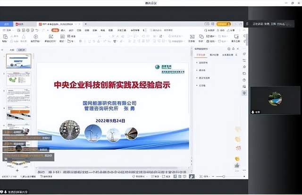Expand quick access toolbar customization arrow
Screen dimensions: 302x195
(48, 30)
